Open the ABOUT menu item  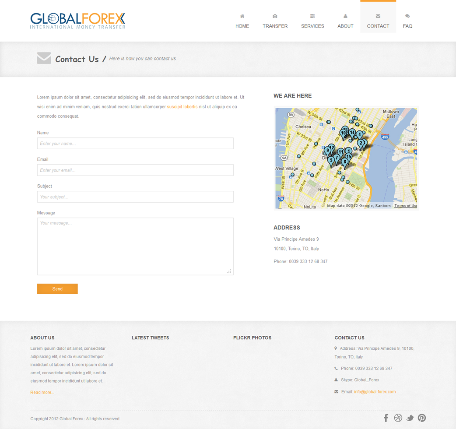345,26
